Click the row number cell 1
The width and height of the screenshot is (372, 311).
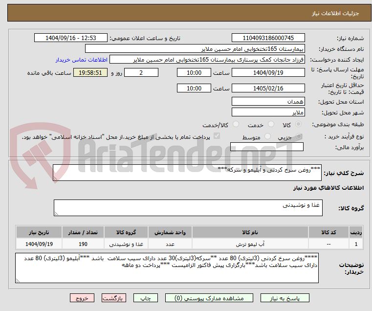[356, 244]
